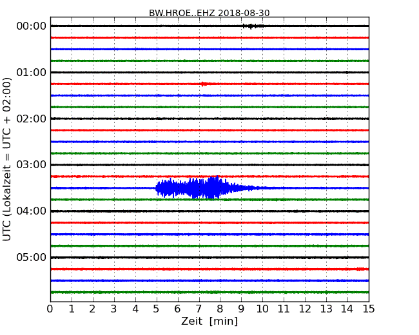Image resolution: width=419 pixels, height=335 pixels.
Task: Click the x-axis tick label 13
Action: (x=326, y=309)
